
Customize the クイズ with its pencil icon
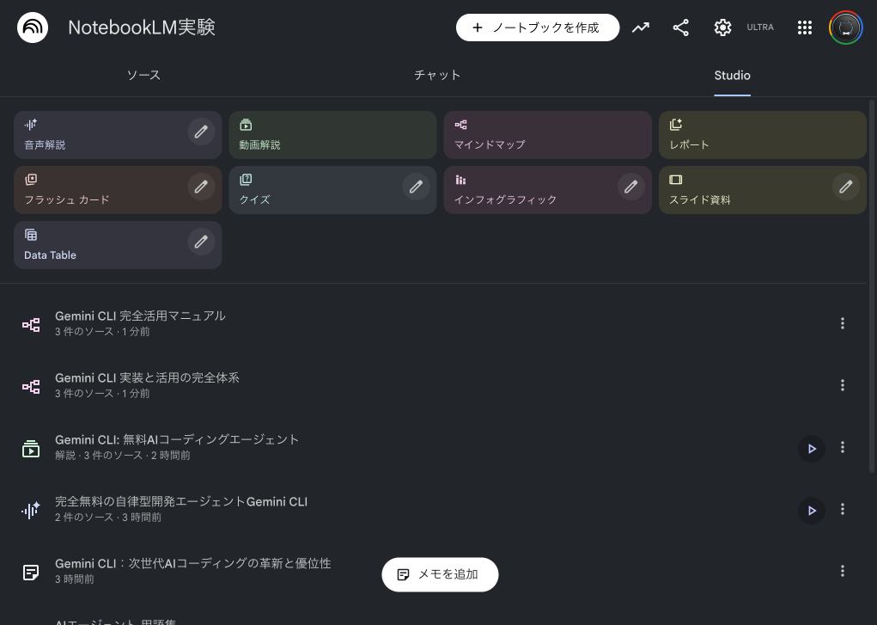416,187
